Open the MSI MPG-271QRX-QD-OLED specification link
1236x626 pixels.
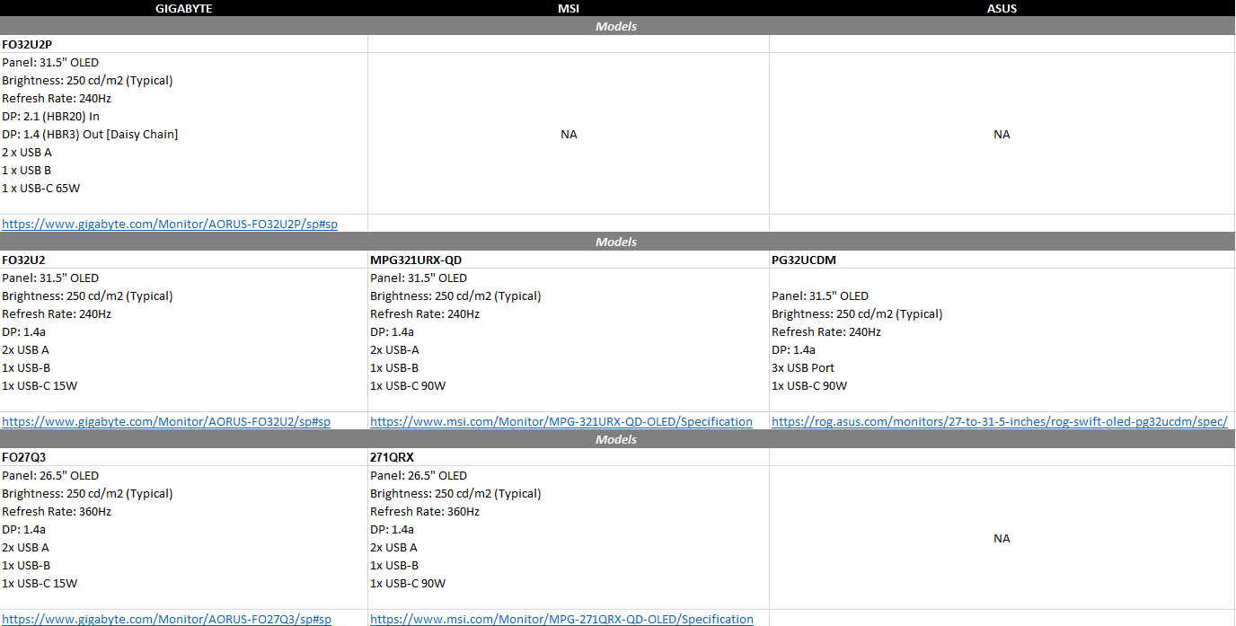pos(561,619)
